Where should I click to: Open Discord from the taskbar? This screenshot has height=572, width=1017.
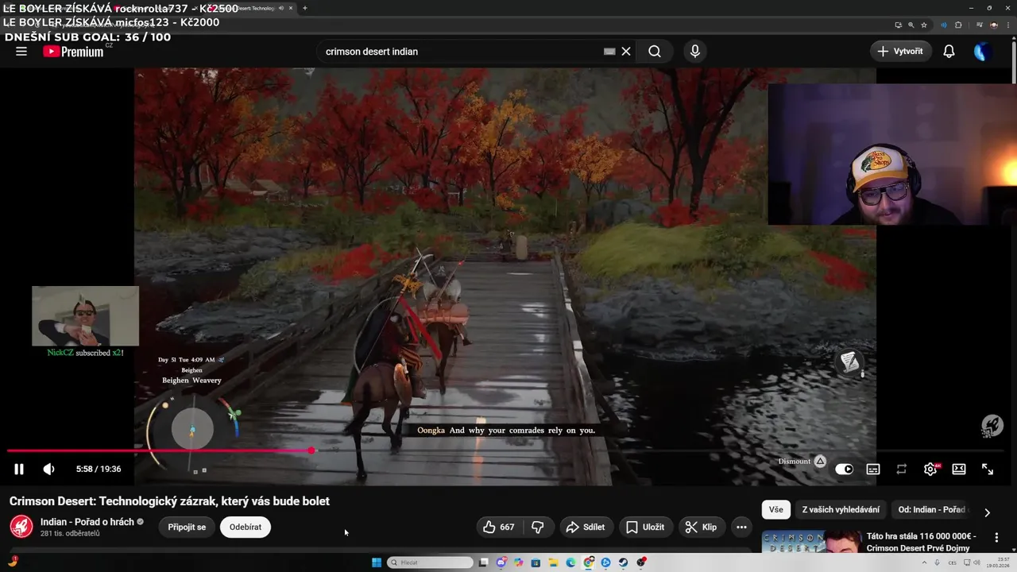coord(501,562)
